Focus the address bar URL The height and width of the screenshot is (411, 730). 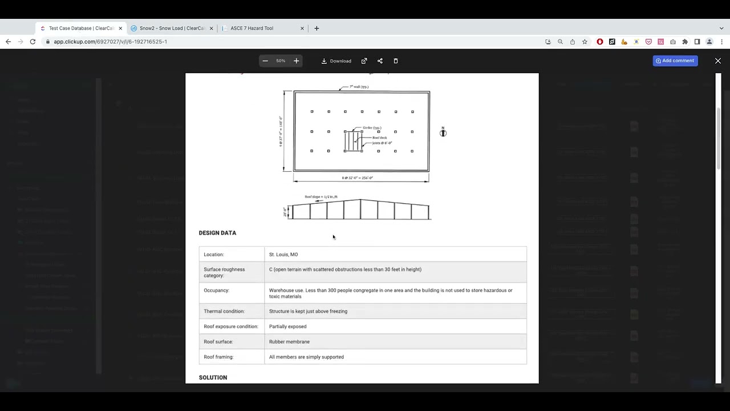(110, 42)
